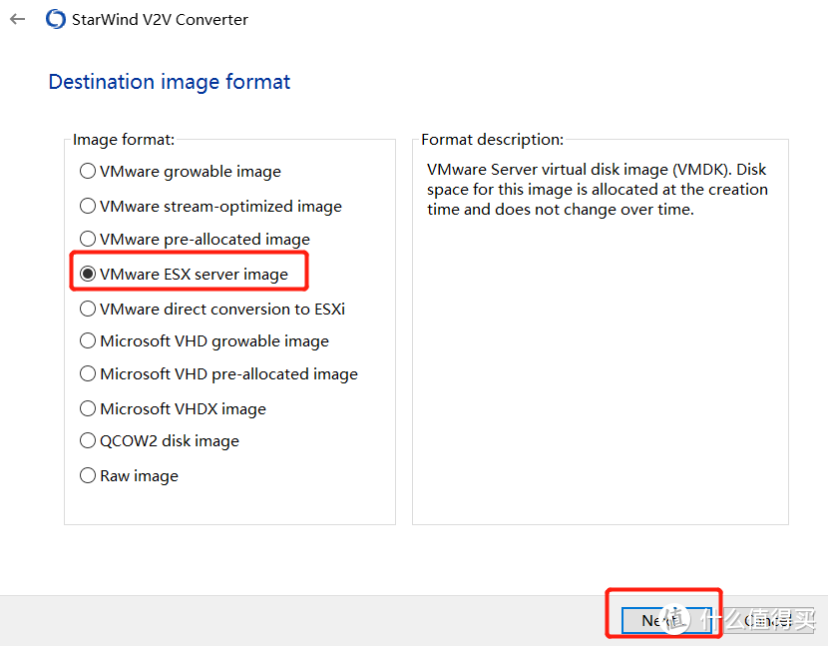Click the Image format group label
The height and width of the screenshot is (646, 828).
124,140
